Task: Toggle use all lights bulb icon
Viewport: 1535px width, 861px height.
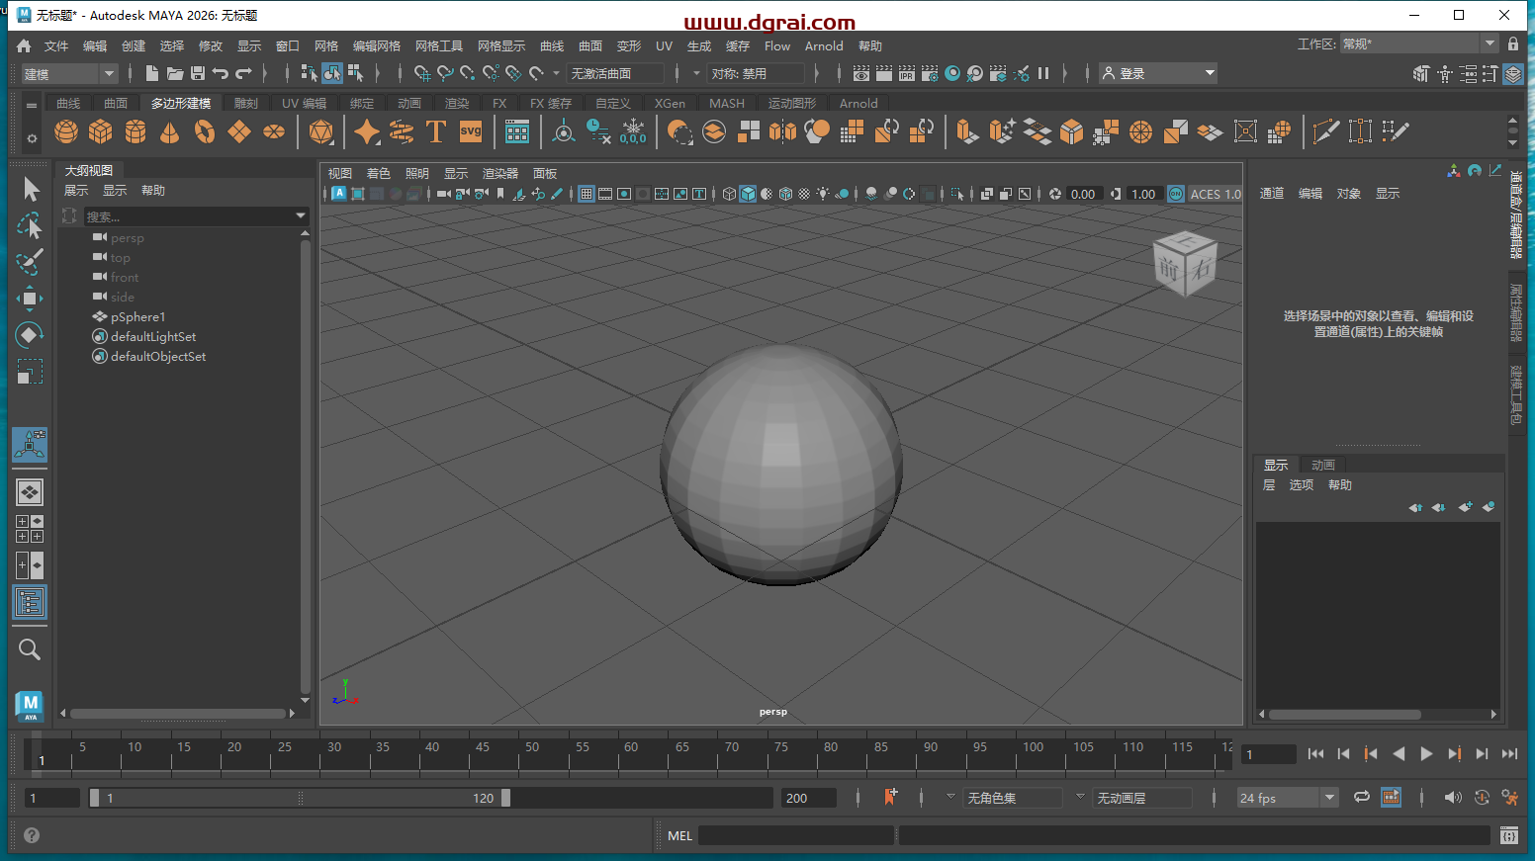Action: (x=823, y=194)
